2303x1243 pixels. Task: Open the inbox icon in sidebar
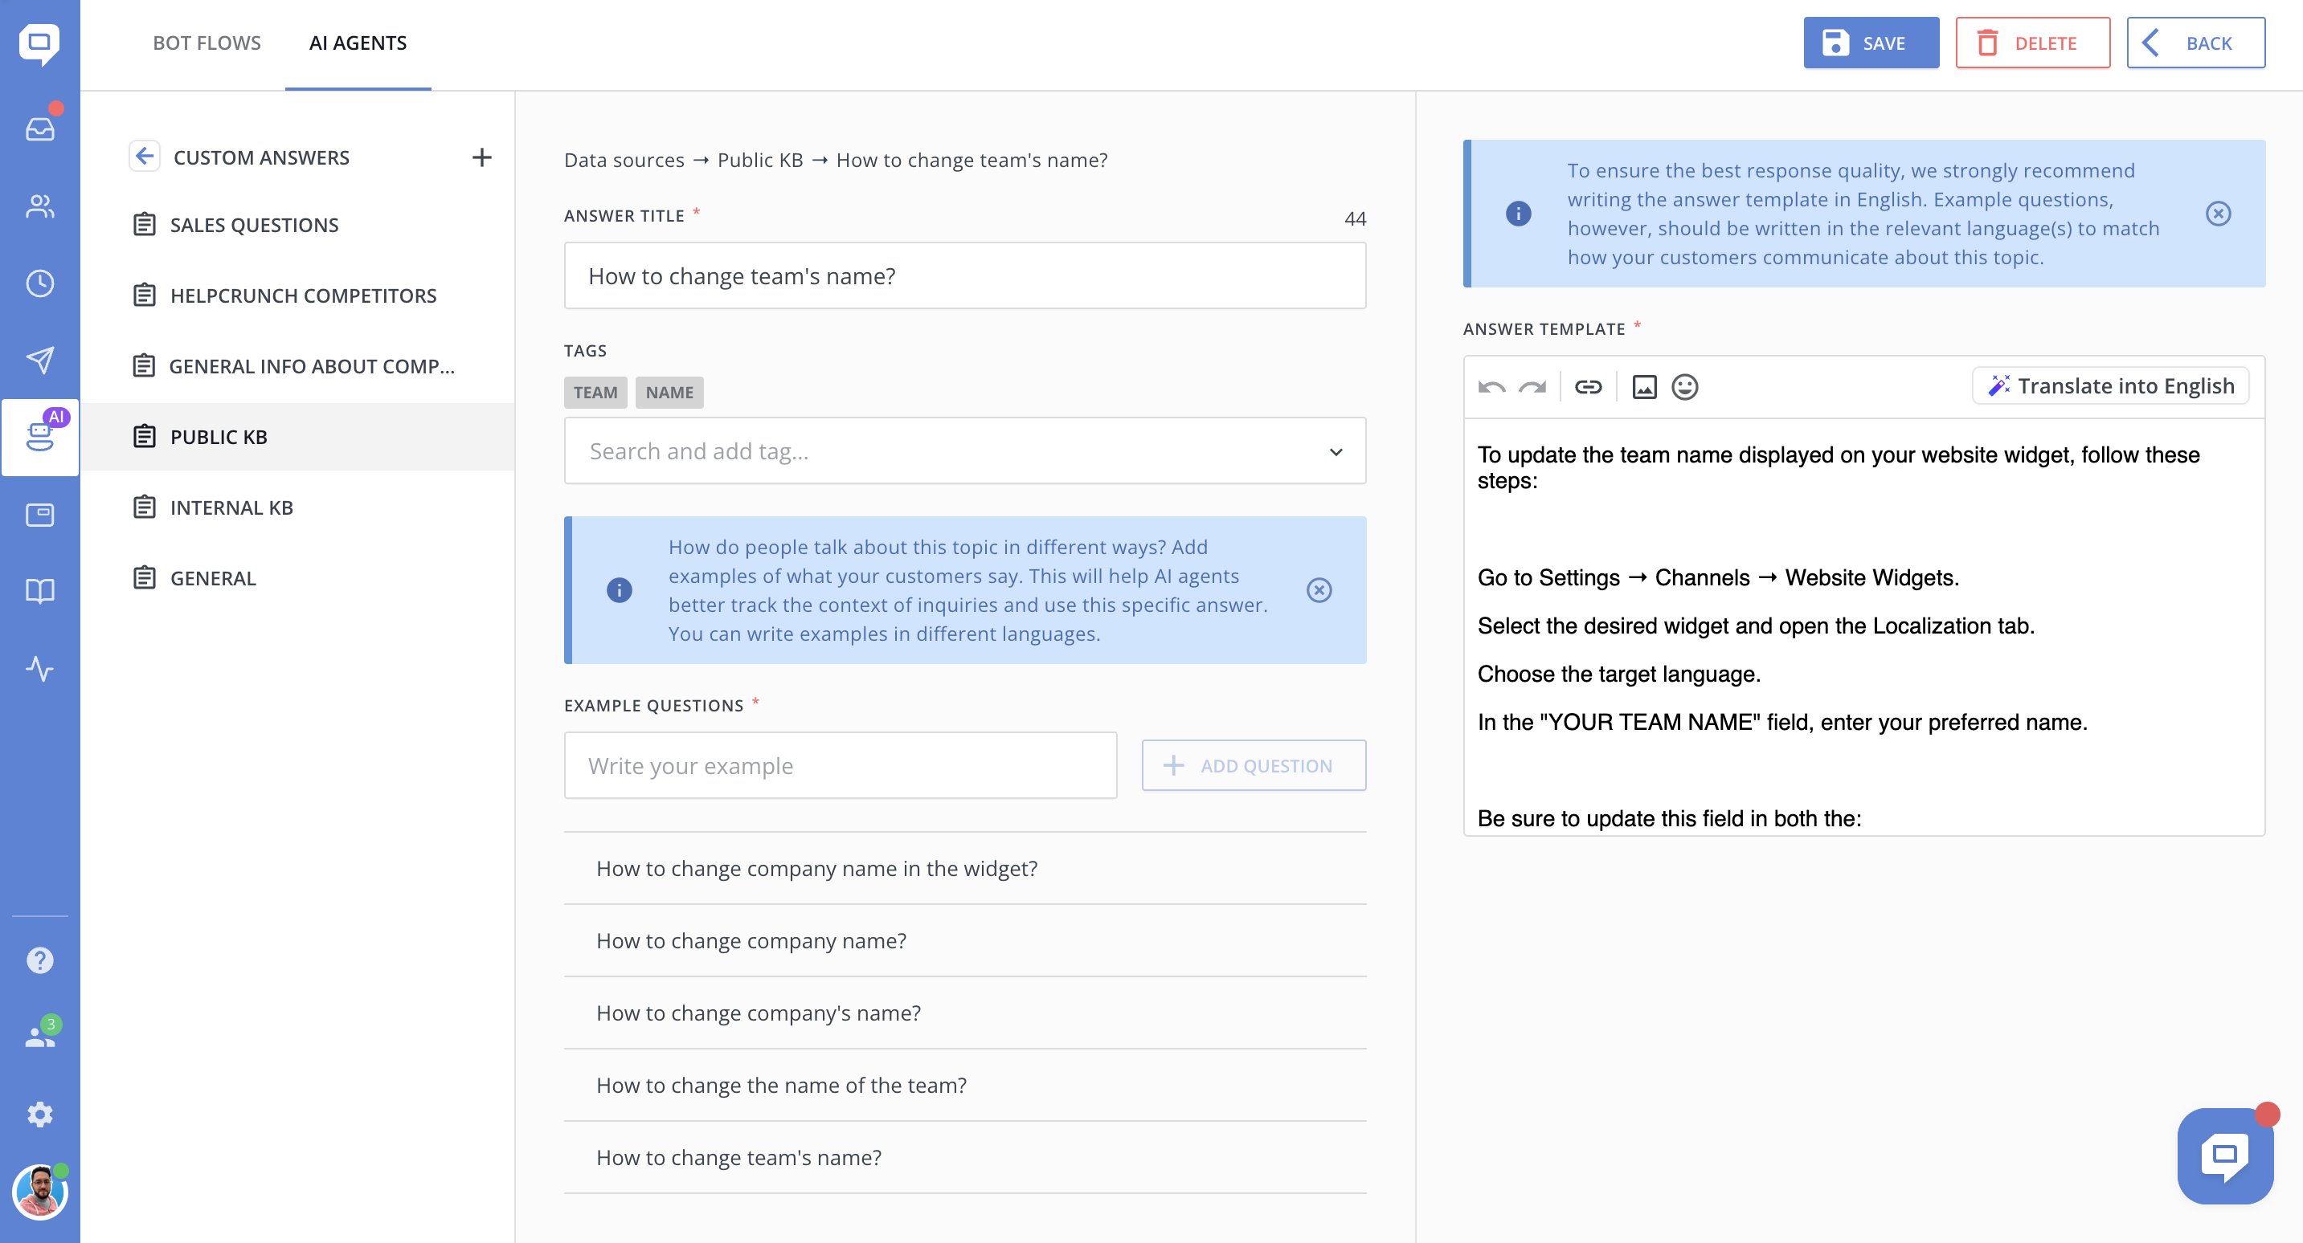(x=39, y=129)
